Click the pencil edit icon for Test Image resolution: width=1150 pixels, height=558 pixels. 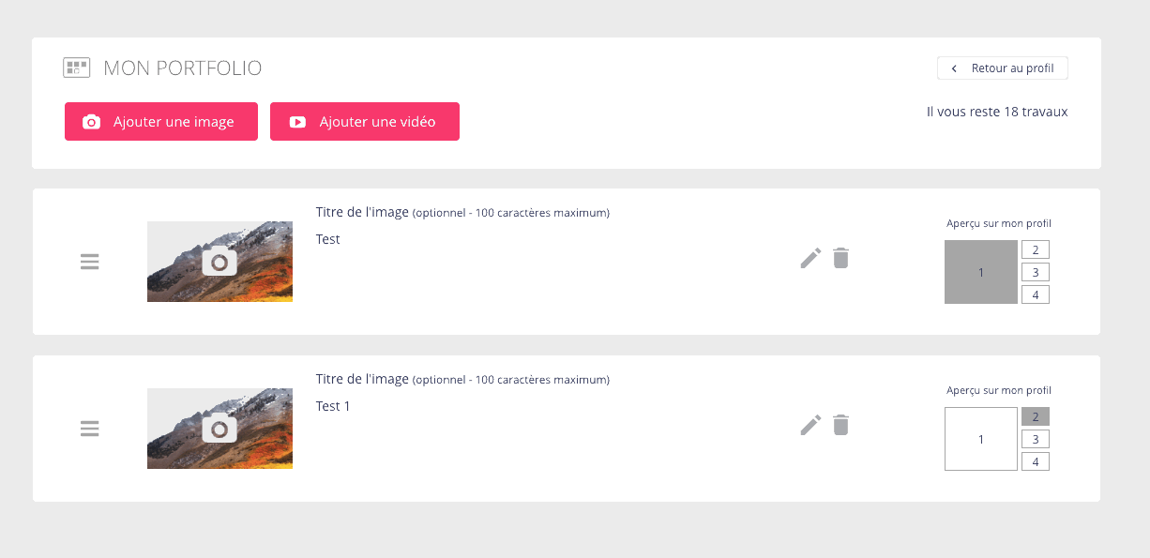810,258
